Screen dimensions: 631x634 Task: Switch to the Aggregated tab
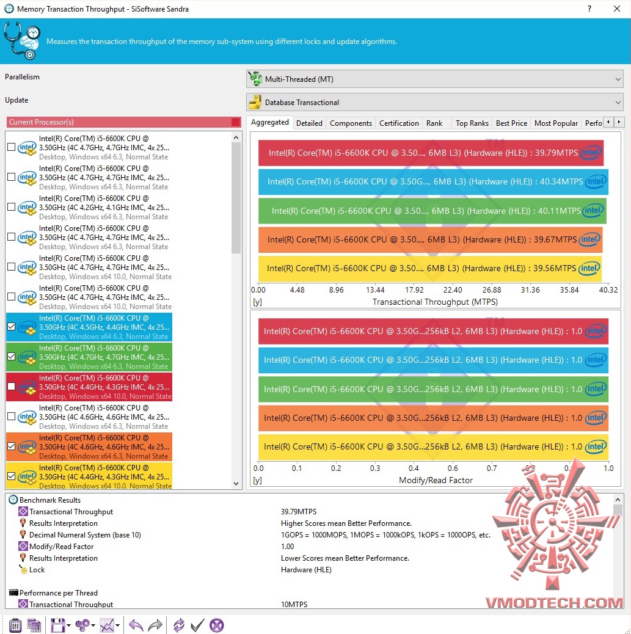click(270, 123)
